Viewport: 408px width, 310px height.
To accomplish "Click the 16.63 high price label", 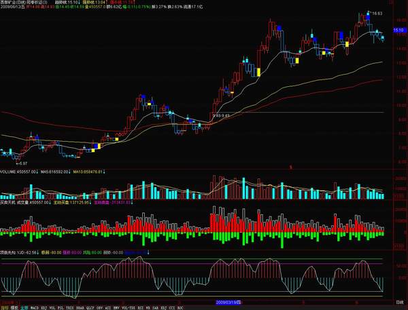I will [377, 14].
